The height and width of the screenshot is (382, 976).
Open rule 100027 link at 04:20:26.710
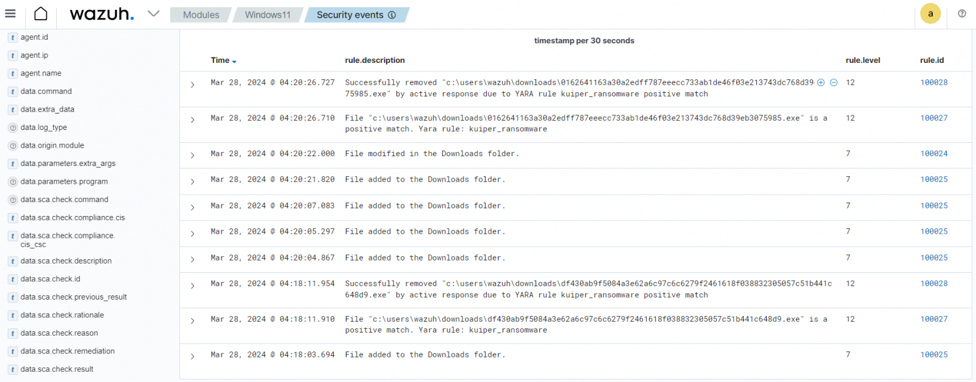[934, 118]
